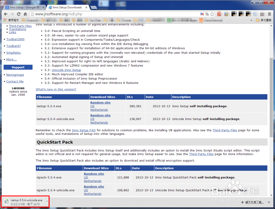Click the translate icon in address bar
Screen dimensions: 275x209
(x=207, y=14)
